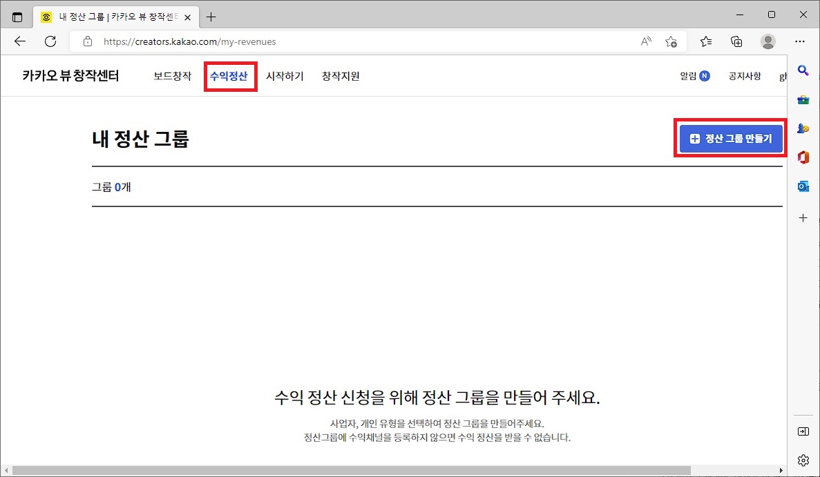Open the browser profile avatar

click(x=767, y=41)
